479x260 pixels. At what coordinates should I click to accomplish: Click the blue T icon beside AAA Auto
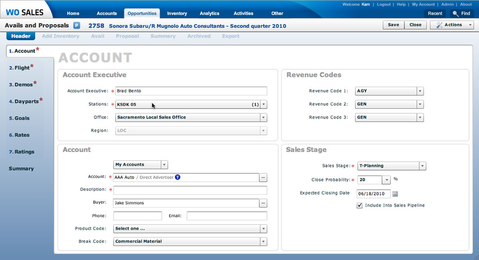(178, 178)
